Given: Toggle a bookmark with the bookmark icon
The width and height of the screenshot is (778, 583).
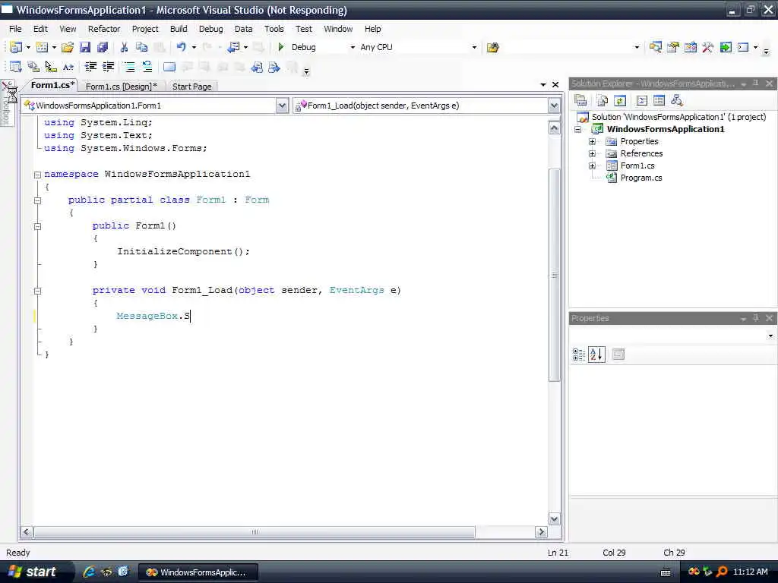Looking at the screenshot, I should [x=169, y=67].
